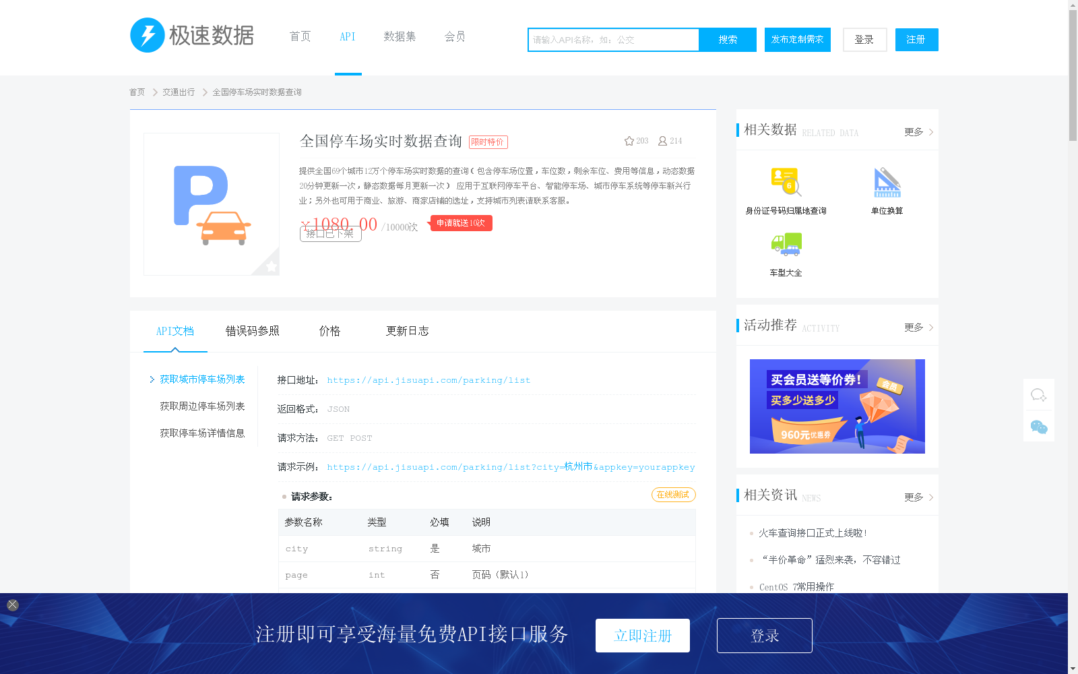
Task: Select 数据集 in the top navigation
Action: pyautogui.click(x=400, y=36)
